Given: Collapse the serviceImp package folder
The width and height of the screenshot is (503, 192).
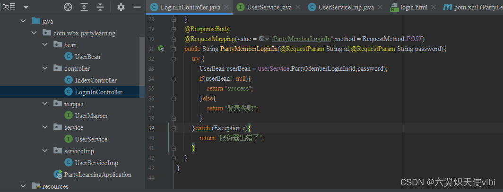Looking at the screenshot, I should [45, 151].
